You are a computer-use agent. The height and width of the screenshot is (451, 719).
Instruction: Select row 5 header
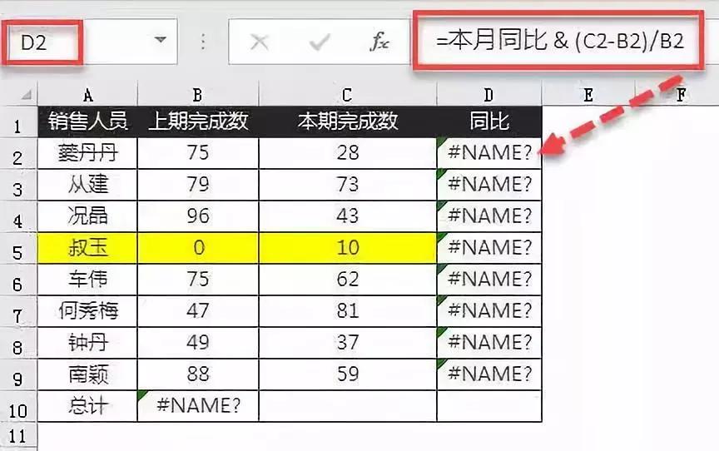coord(17,249)
